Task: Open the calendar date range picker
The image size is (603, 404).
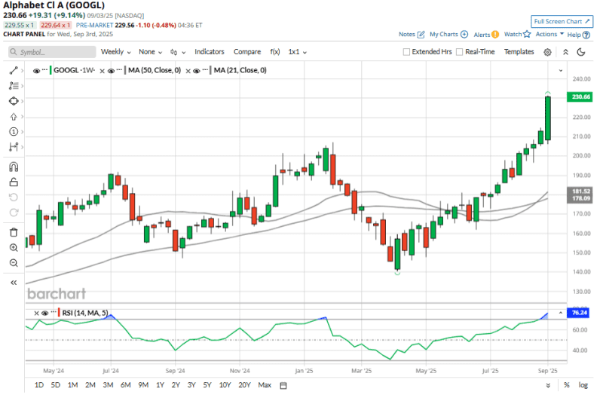Action: (x=283, y=385)
